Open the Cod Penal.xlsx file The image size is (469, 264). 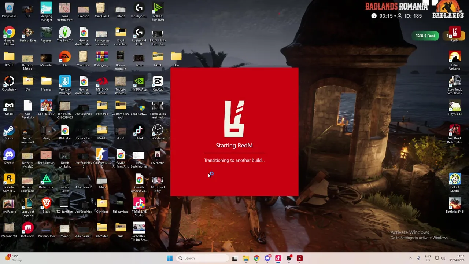(x=27, y=110)
